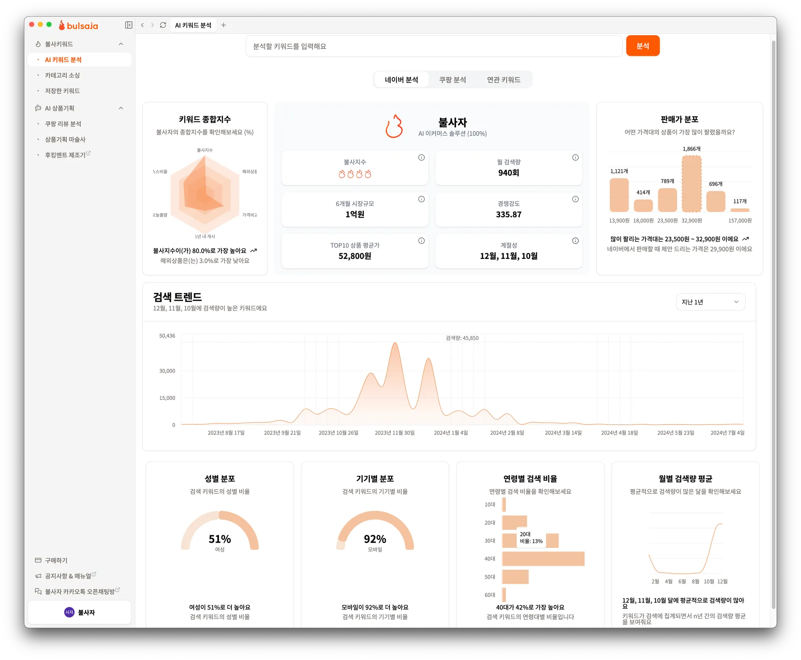Collapse the 불사키워드 sidebar section
Screen dimensions: 801x660
point(121,44)
